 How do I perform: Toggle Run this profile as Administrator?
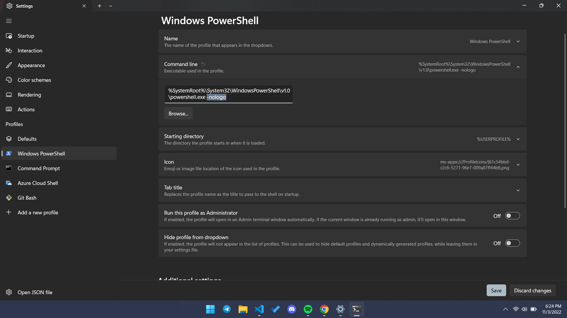512,216
